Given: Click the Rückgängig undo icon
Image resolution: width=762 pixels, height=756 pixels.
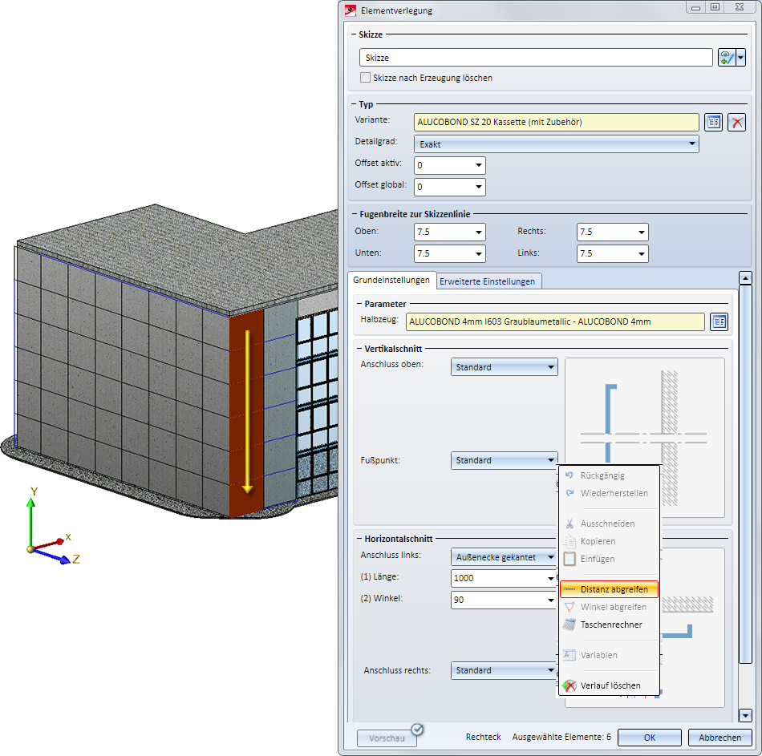Looking at the screenshot, I should pyautogui.click(x=569, y=475).
